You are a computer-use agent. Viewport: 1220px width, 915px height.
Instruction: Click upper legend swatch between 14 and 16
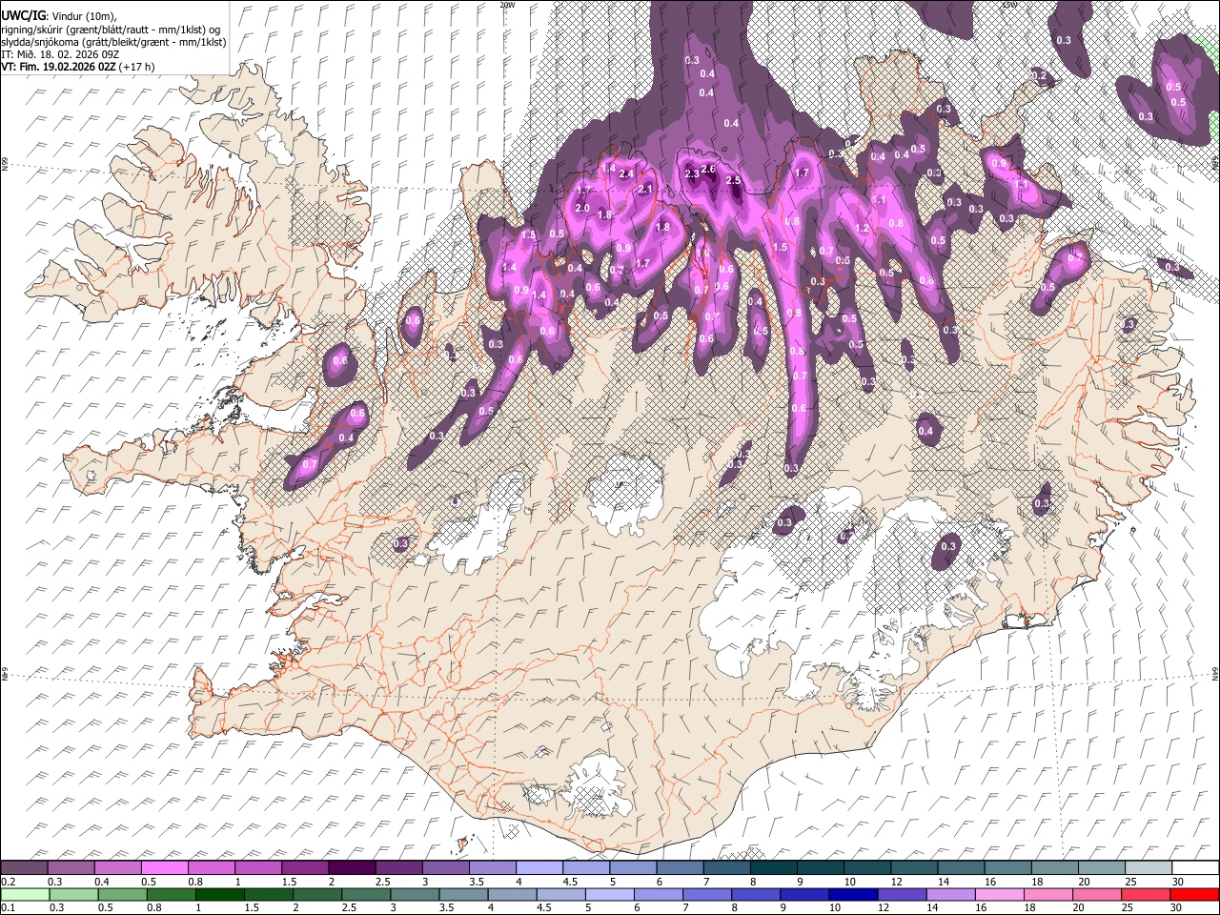coord(961,868)
